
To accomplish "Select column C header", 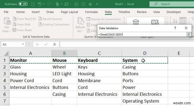I will pyautogui.click(x=99, y=53).
